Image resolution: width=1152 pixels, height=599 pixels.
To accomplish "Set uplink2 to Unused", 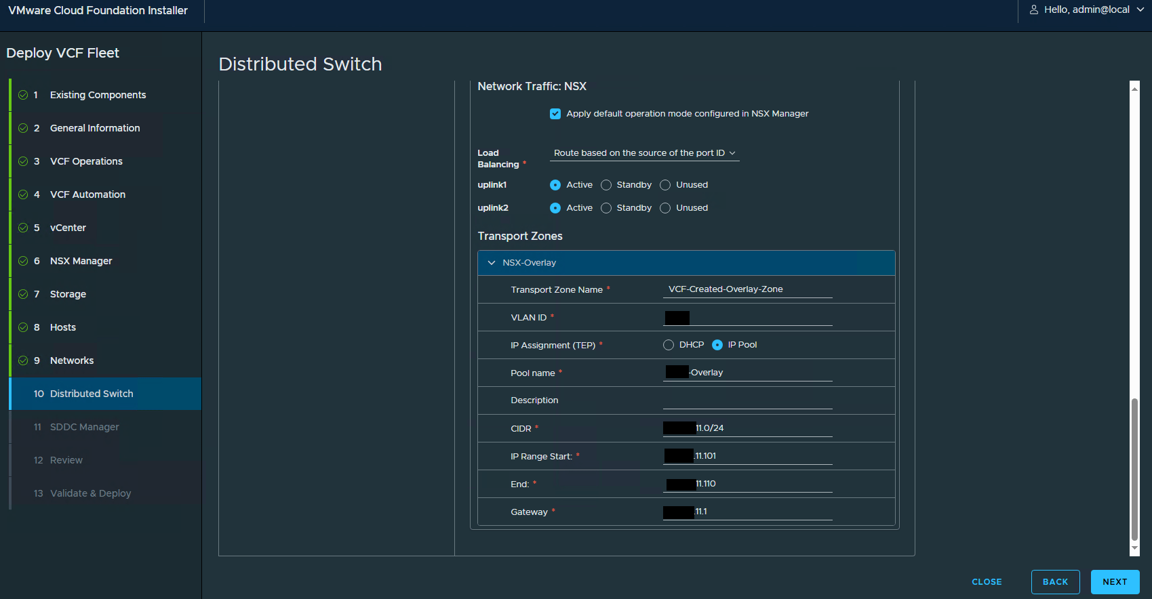I will pyautogui.click(x=665, y=208).
